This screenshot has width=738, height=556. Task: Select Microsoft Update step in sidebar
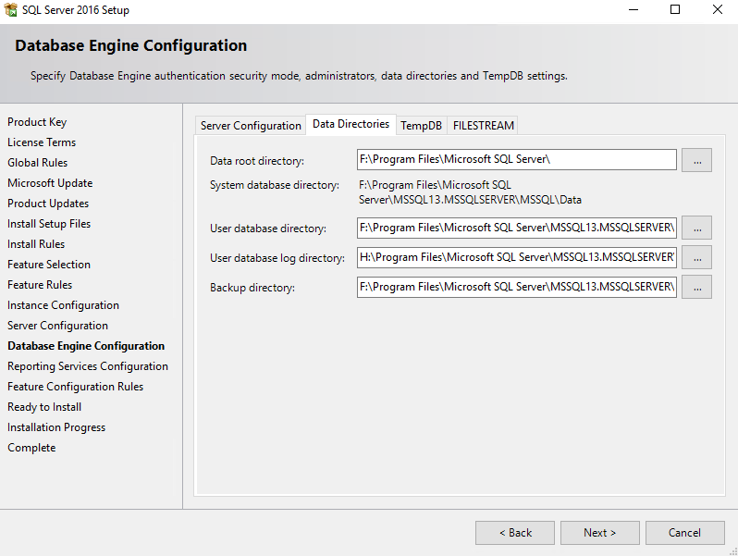[50, 183]
